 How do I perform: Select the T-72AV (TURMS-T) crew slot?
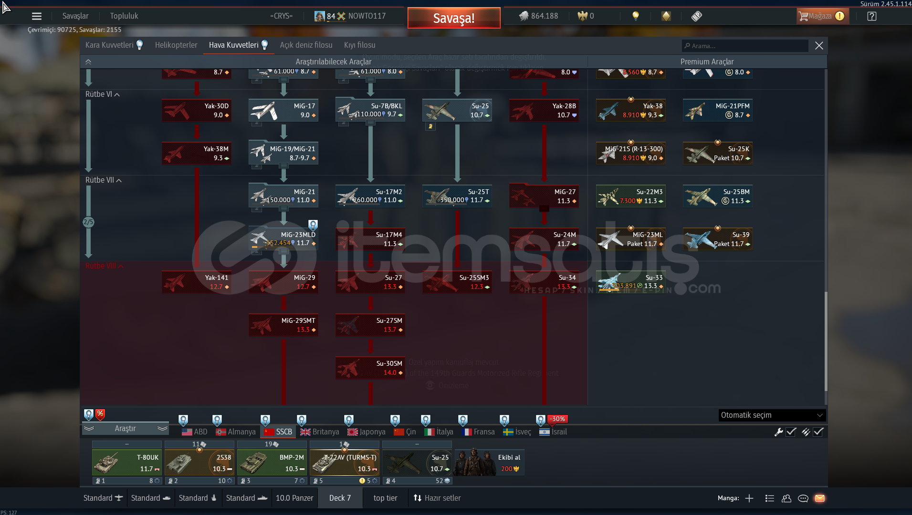point(345,463)
